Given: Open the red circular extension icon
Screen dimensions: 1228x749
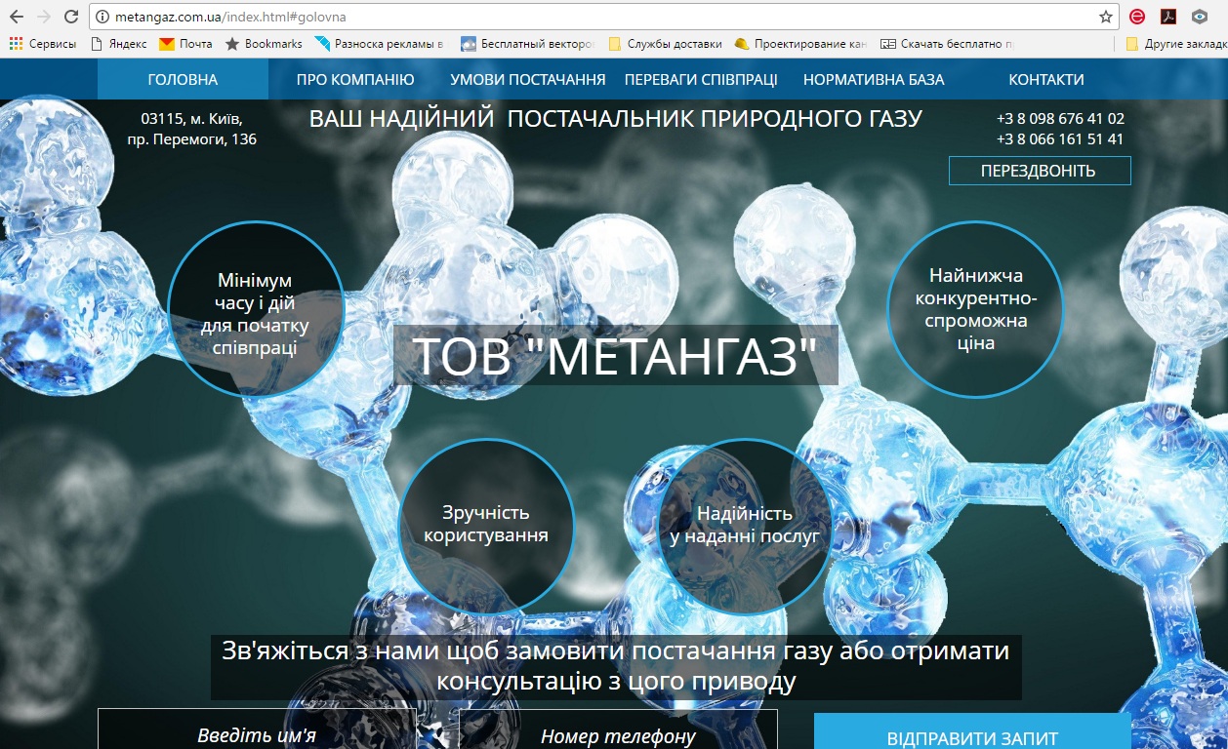Looking at the screenshot, I should tap(1137, 17).
